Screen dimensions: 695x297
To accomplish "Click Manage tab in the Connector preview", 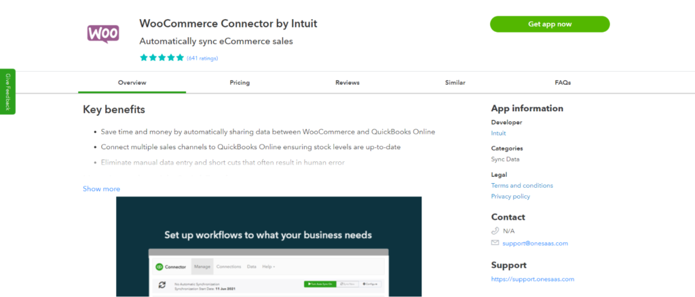I will (202, 267).
